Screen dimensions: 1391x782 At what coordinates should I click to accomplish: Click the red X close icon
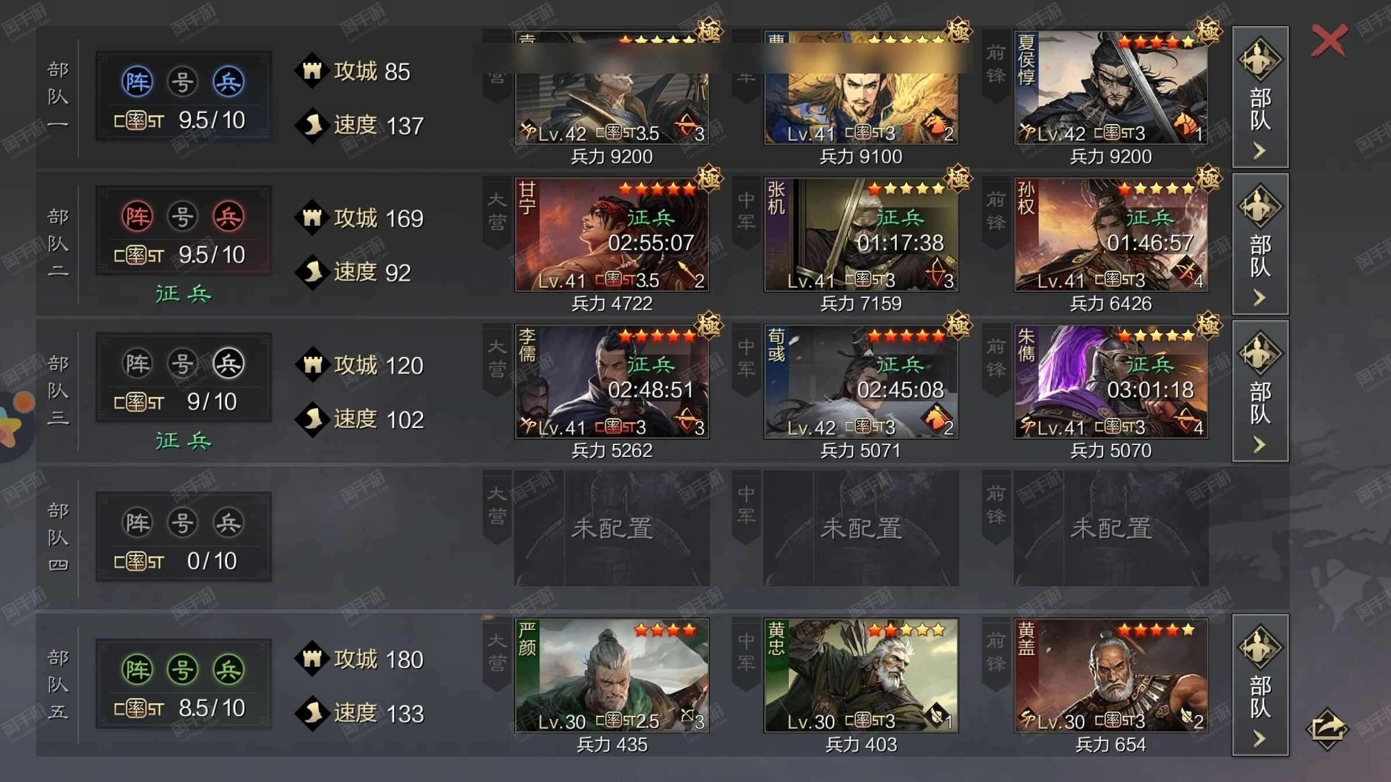coord(1329,41)
